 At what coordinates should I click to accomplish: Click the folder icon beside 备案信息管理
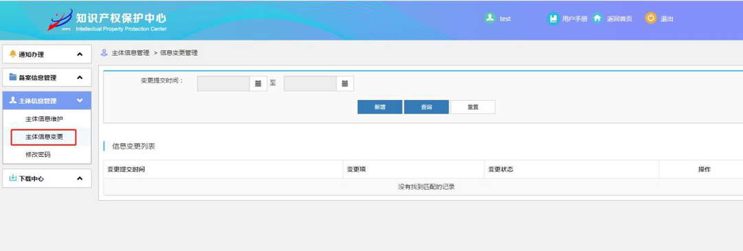13,77
